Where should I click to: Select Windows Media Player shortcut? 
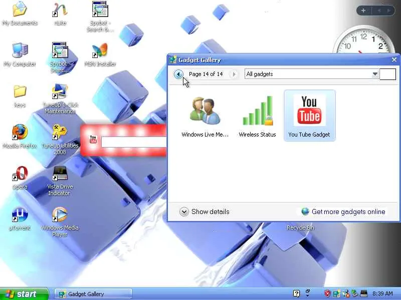point(60,221)
